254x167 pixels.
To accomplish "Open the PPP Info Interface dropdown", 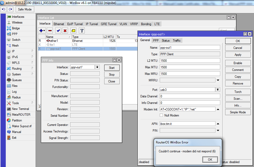I will [x=97, y=67].
